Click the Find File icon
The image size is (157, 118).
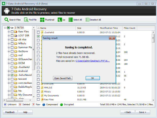[x=26, y=20]
